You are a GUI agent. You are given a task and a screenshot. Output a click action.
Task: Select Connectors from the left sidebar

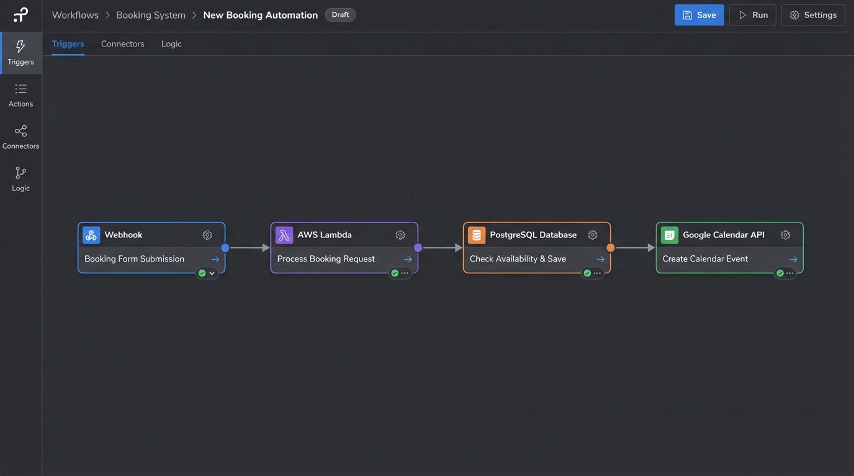coord(20,136)
